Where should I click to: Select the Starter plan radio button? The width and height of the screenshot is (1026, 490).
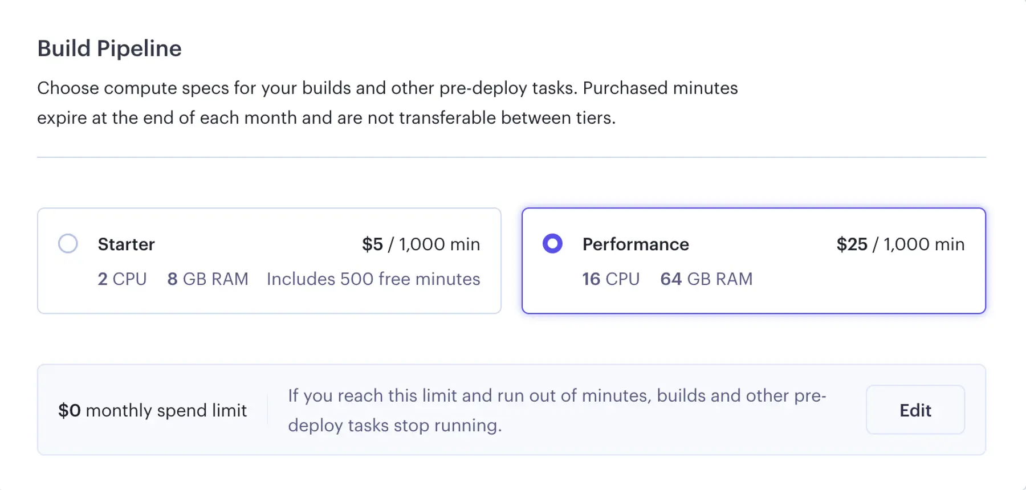click(x=68, y=243)
